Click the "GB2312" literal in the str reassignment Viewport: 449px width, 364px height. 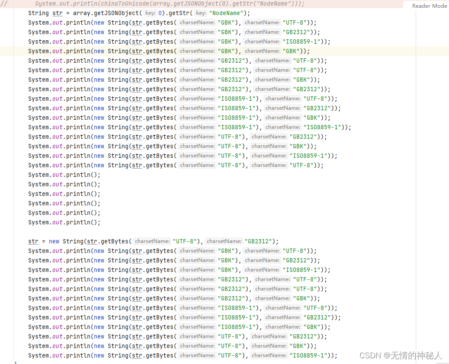257,241
